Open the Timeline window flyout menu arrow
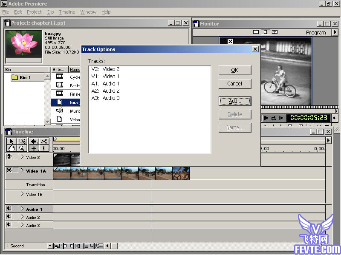Viewport: 341px width, 255px height. [328, 141]
